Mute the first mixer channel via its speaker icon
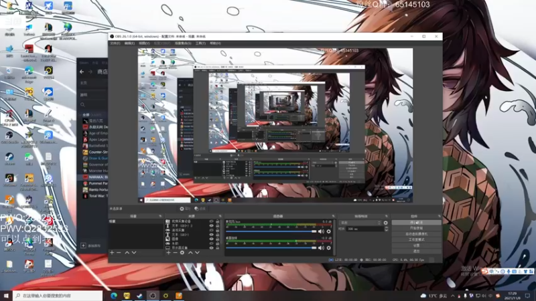Screen dimensions: 536x301 point(321,231)
